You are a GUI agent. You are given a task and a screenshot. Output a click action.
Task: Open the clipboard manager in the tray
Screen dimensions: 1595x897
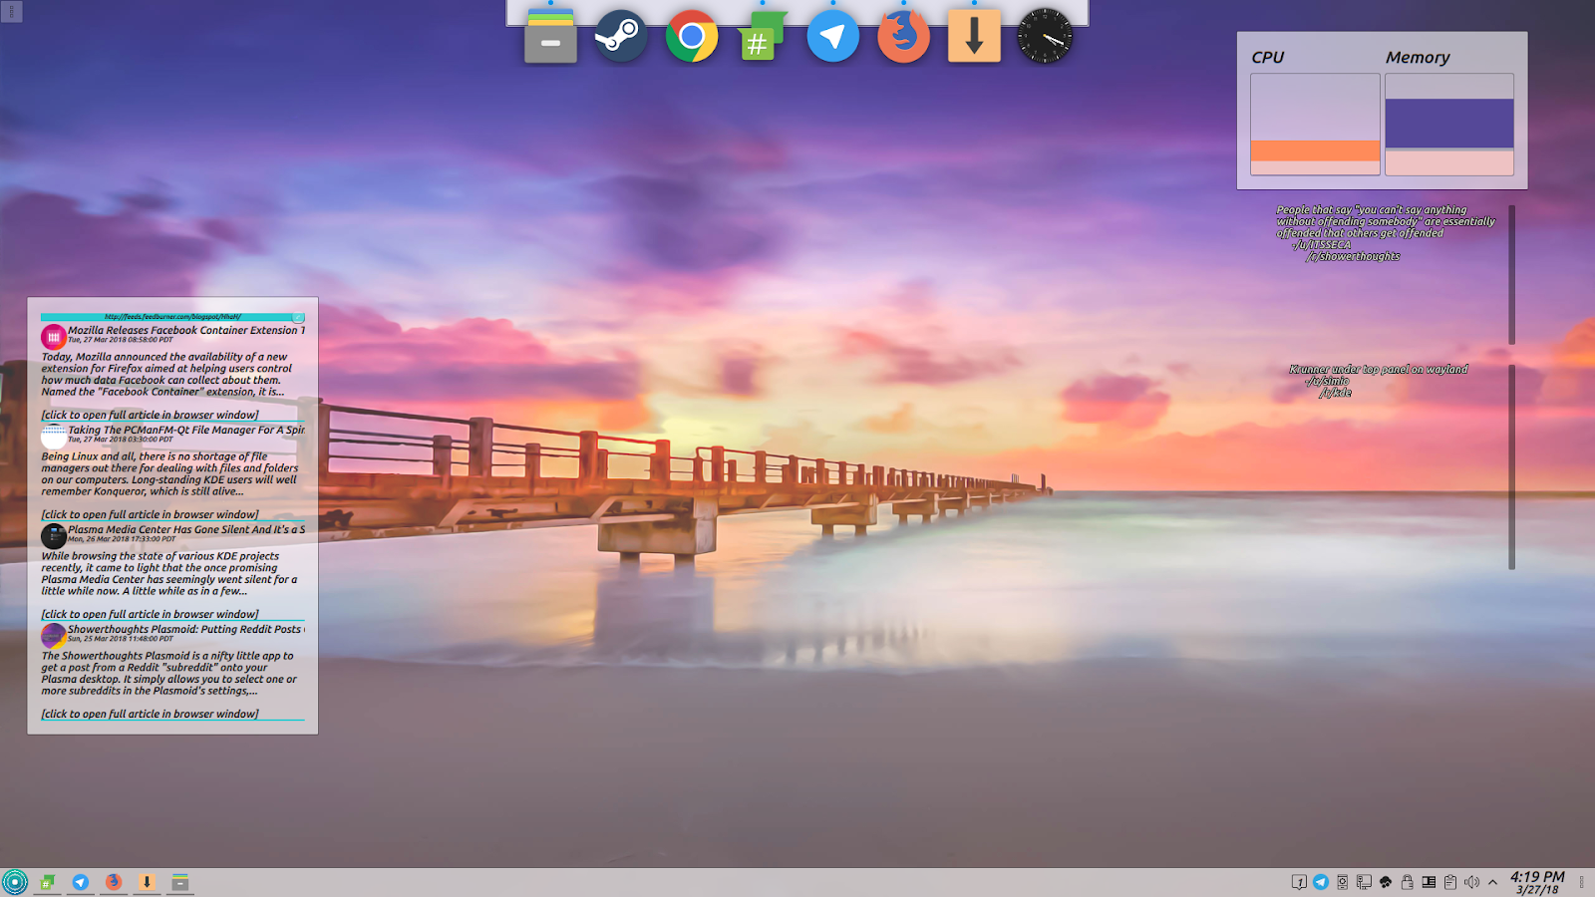pos(1451,881)
